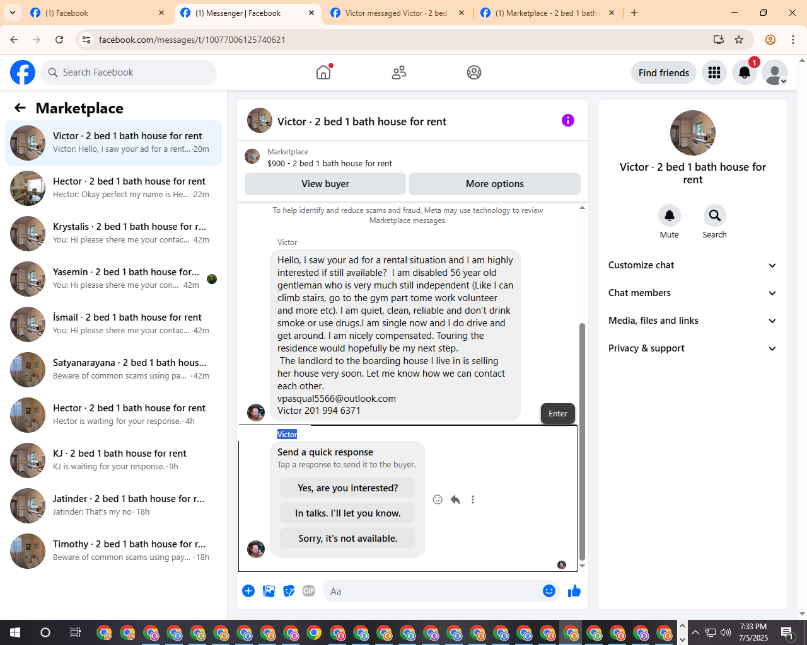The height and width of the screenshot is (645, 807).
Task: Choose a sticker from the sticker icon
Action: coord(289,591)
